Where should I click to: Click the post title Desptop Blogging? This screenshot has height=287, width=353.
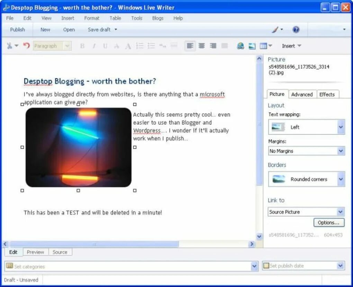coord(90,81)
